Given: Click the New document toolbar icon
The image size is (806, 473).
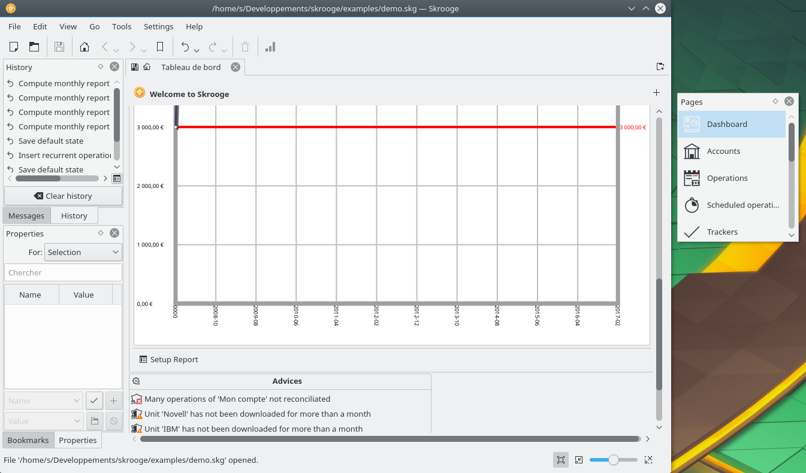Looking at the screenshot, I should (14, 47).
